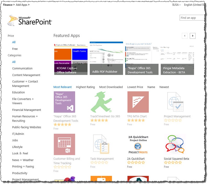Open the Project Management globe calendar icon
Screen dimensions: 209x186
click(x=175, y=102)
